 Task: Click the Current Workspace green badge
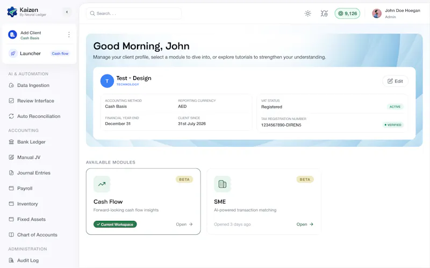coord(115,224)
